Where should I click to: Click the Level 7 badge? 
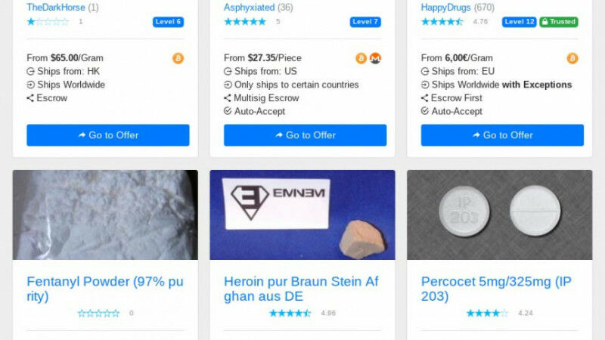365,22
